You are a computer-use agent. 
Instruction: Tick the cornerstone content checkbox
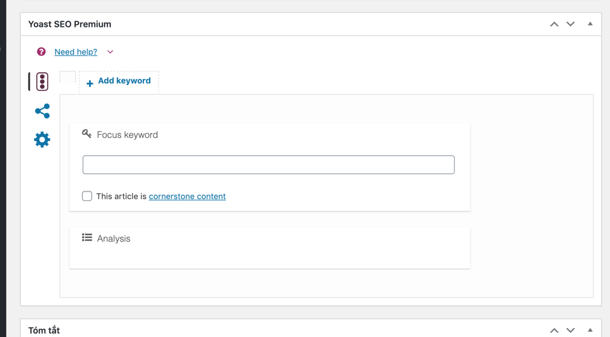click(87, 196)
